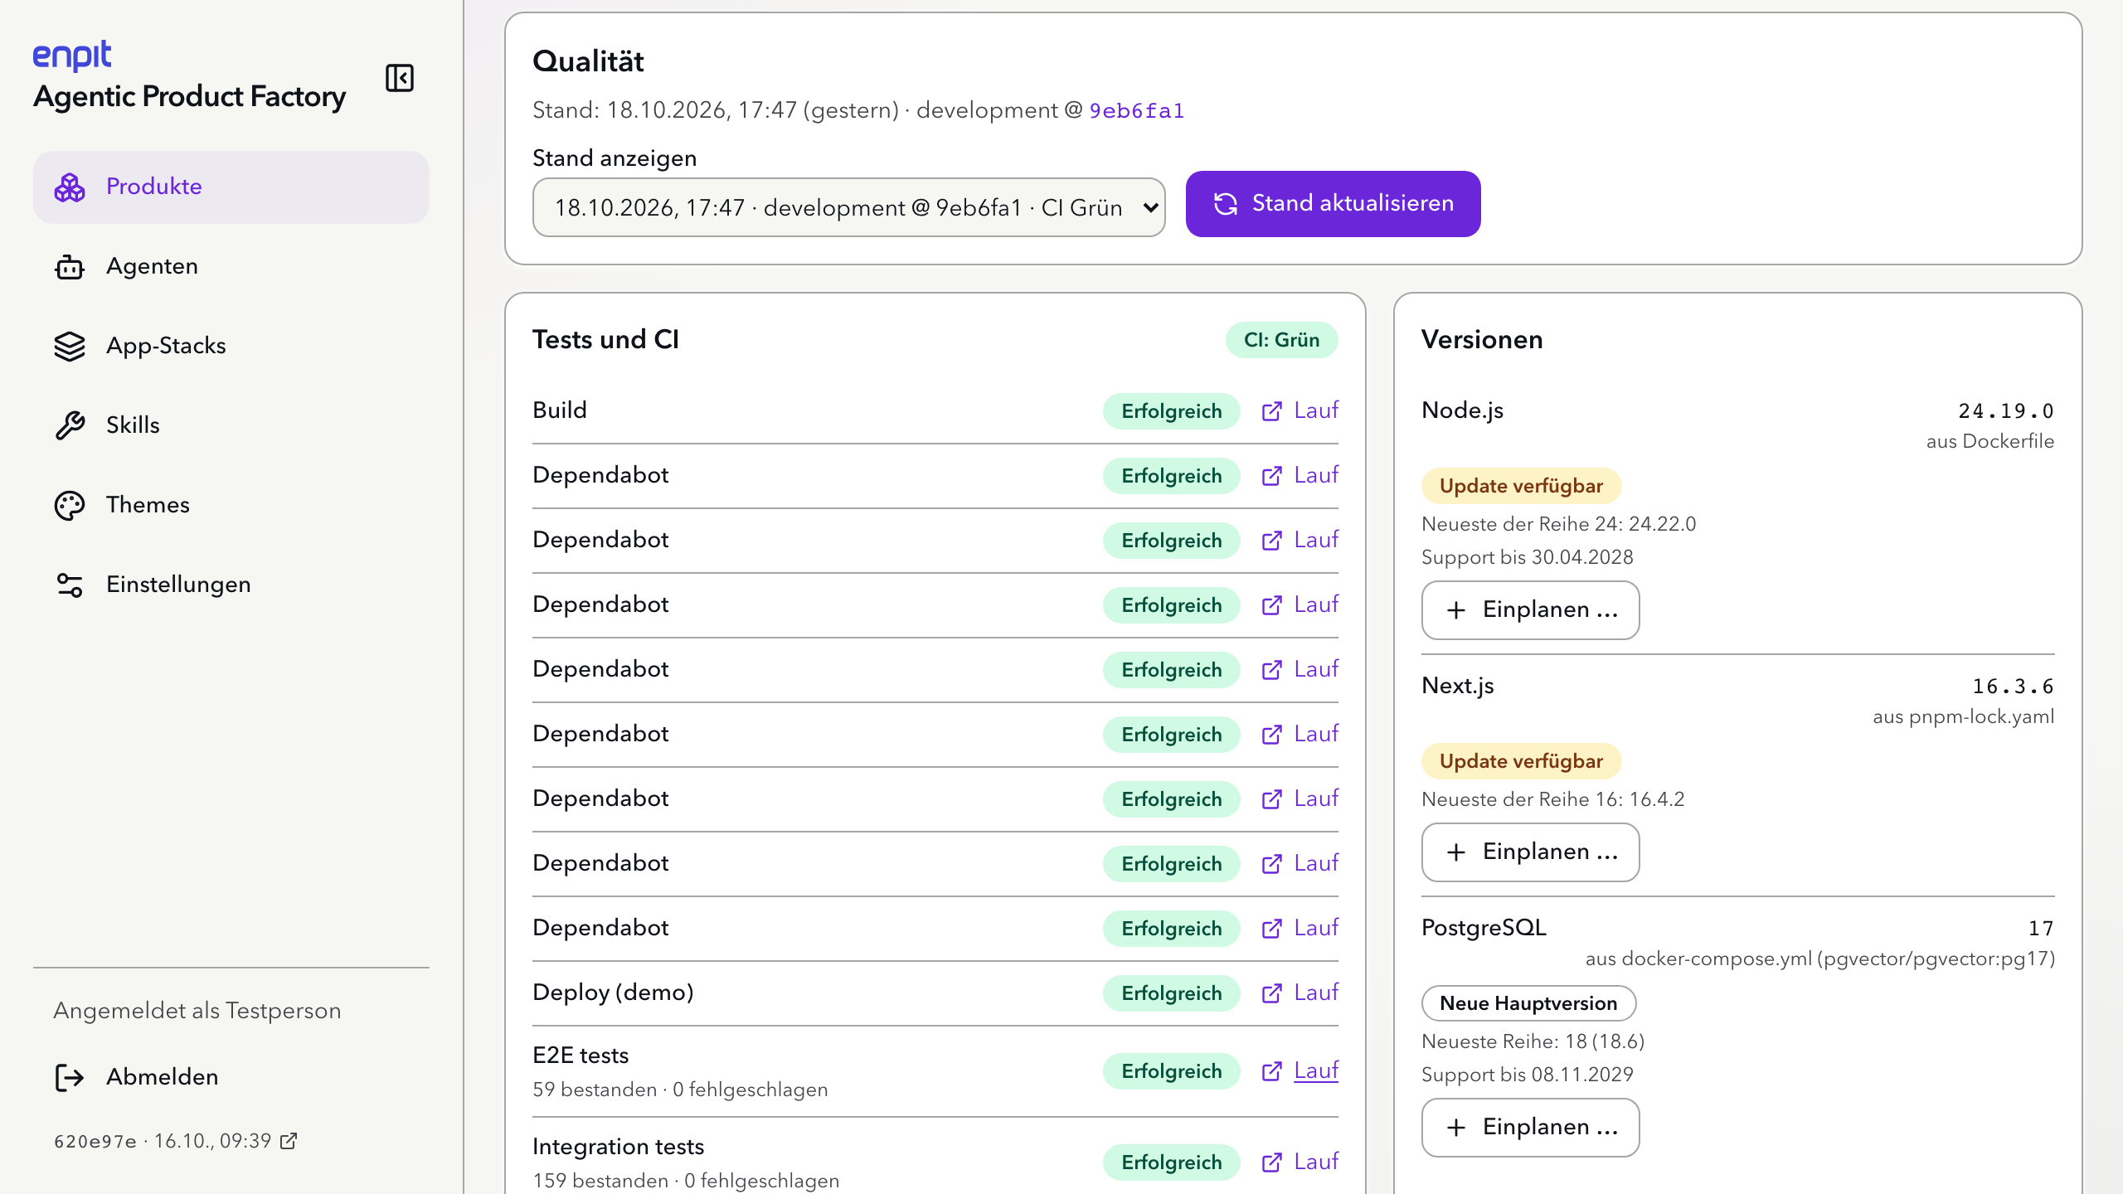Click '59 bestanden · 0 fehlgeschlagen' text

tap(680, 1090)
